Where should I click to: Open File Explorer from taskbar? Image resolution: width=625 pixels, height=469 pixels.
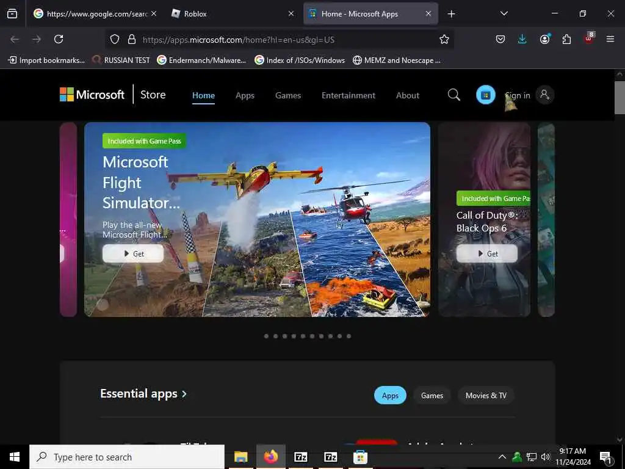click(240, 457)
